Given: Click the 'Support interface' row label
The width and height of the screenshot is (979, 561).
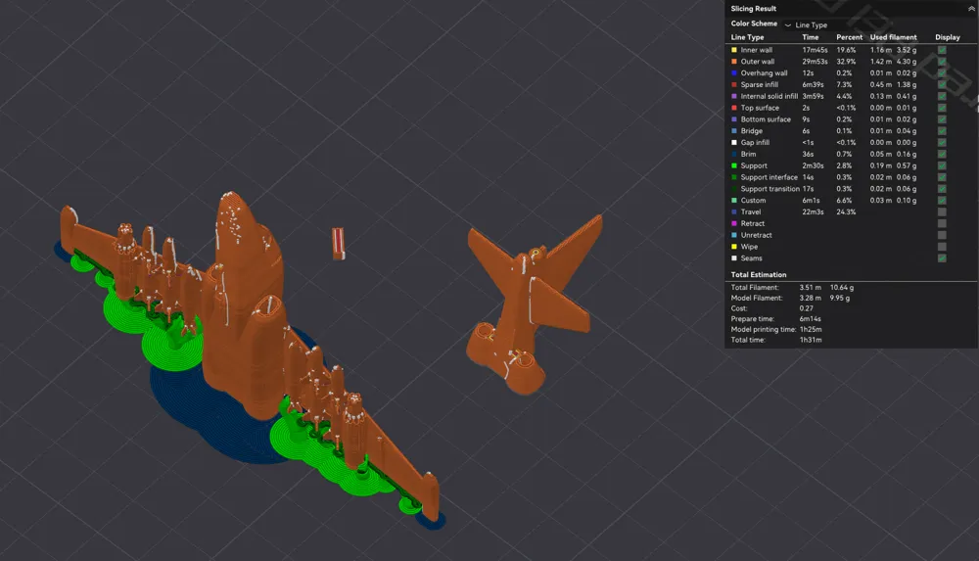Looking at the screenshot, I should (769, 177).
